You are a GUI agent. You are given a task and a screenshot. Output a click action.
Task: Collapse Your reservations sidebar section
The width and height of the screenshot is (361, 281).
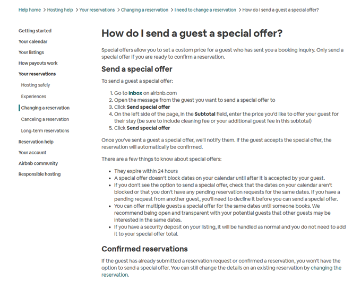coord(37,74)
